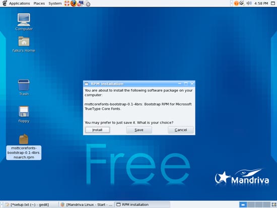Viewport: 277px width, 208px height.
Task: Click the orange update notifier tray icon
Action: 236,4
